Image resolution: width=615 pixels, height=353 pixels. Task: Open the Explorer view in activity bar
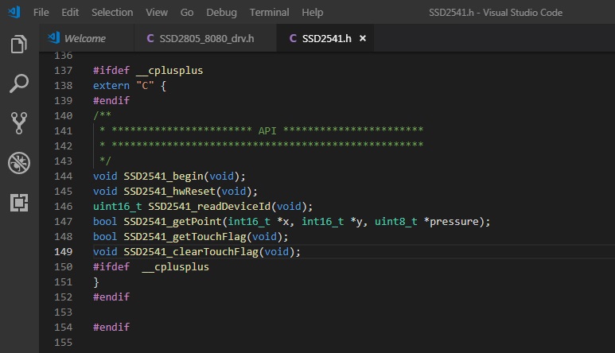click(x=19, y=44)
